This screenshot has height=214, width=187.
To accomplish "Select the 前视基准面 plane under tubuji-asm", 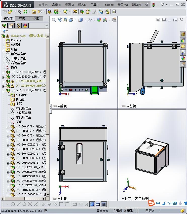I will [x=19, y=54].
